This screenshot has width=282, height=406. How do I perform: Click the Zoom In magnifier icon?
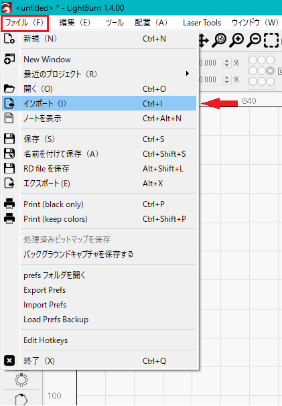pos(236,40)
